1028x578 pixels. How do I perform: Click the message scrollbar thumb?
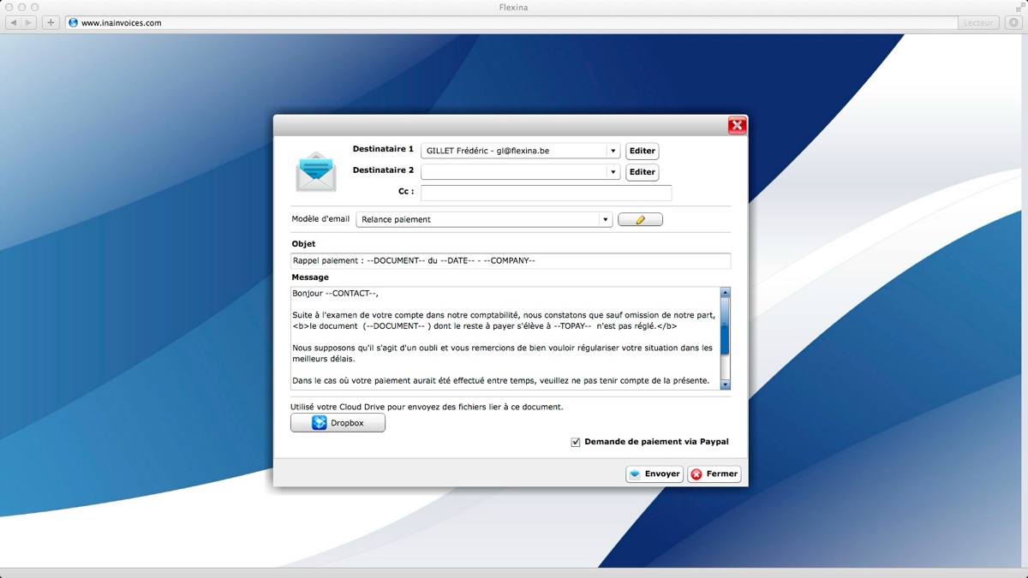click(726, 326)
